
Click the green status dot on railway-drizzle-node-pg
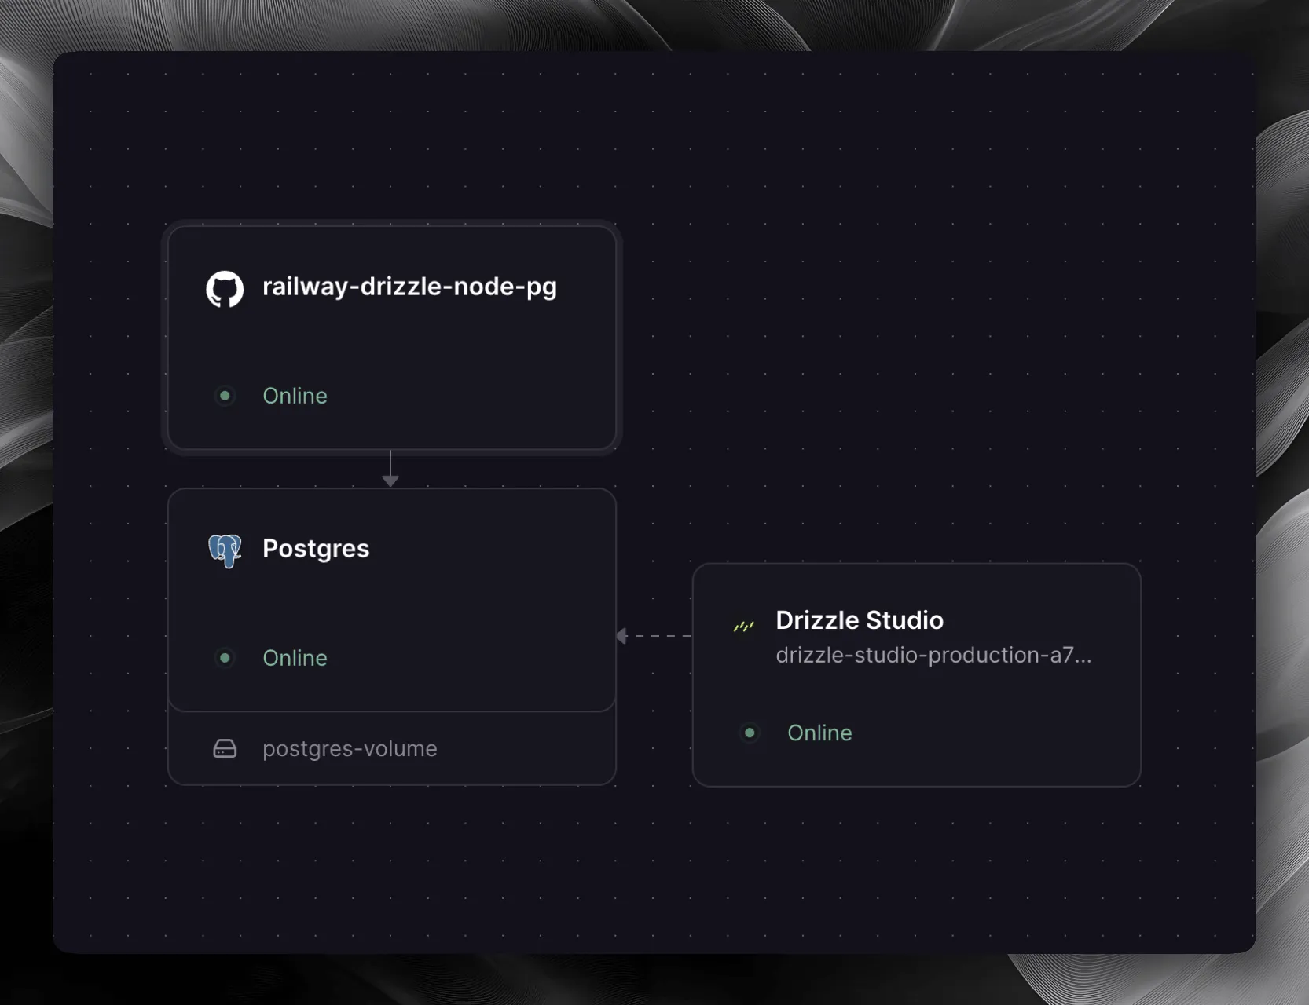tap(225, 396)
